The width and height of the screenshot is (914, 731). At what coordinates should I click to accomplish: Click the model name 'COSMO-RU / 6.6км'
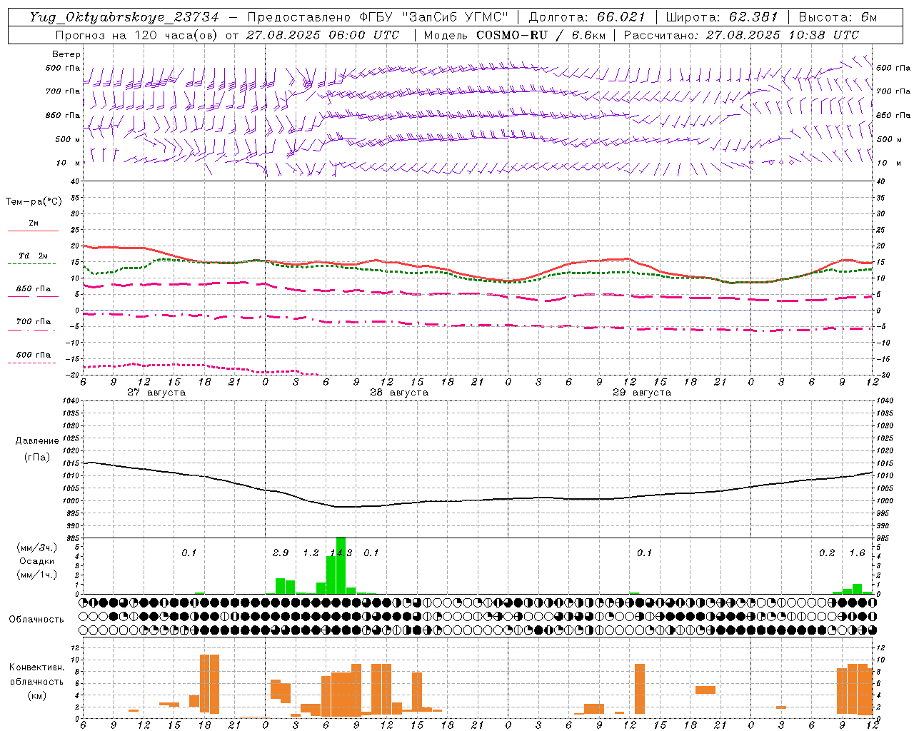pos(541,35)
